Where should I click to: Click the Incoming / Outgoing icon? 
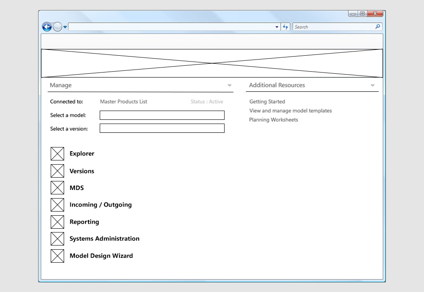tap(57, 205)
